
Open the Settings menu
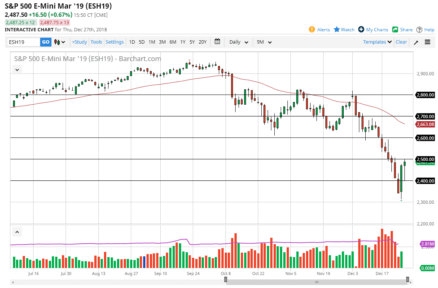pyautogui.click(x=114, y=42)
